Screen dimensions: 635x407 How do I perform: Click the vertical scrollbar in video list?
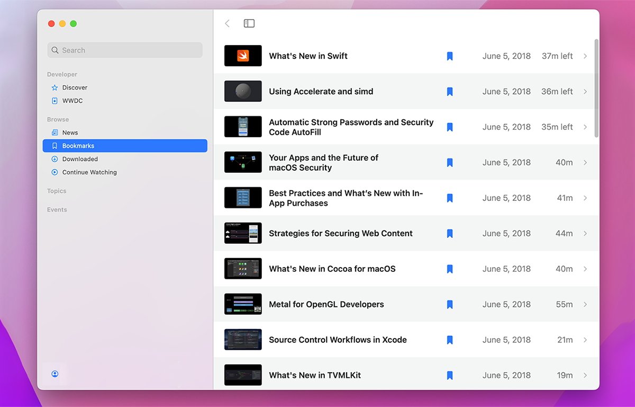[x=596, y=87]
